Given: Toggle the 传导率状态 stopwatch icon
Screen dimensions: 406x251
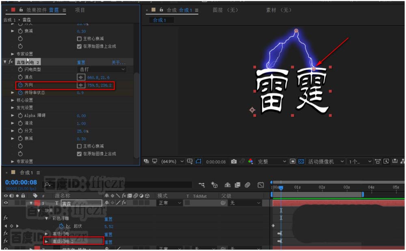Looking at the screenshot, I should [x=20, y=92].
